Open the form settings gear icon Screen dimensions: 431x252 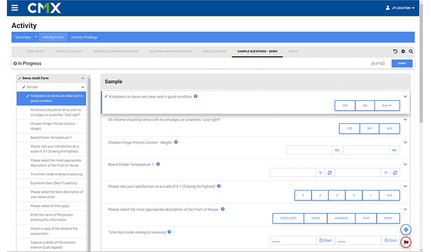[x=403, y=51]
